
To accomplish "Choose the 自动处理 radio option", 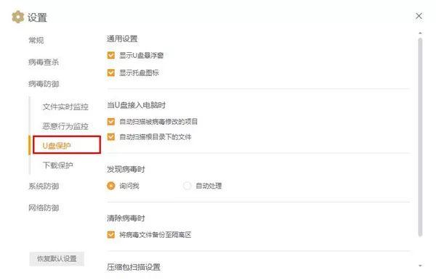I will pyautogui.click(x=187, y=186).
